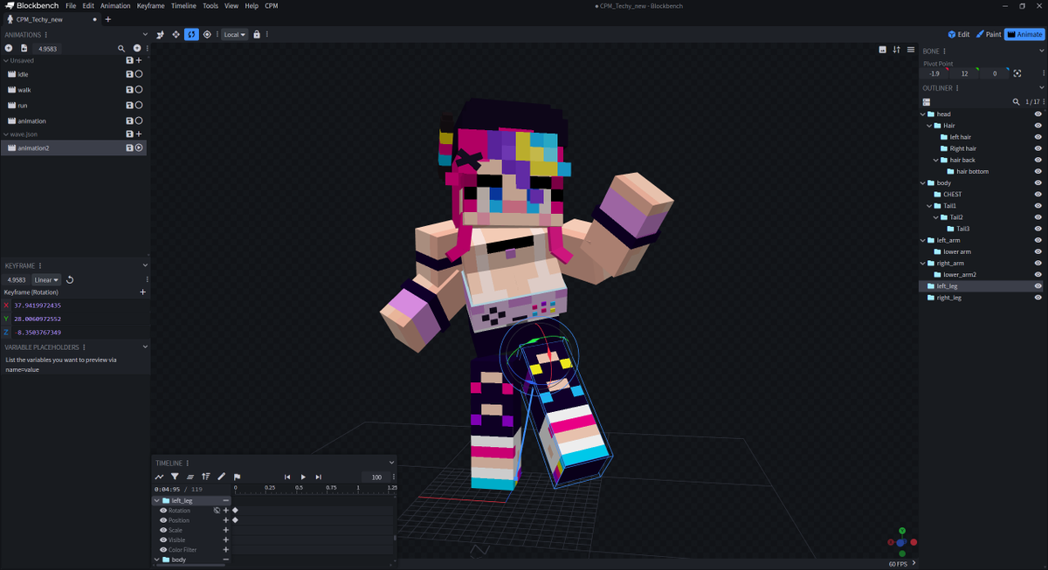The height and width of the screenshot is (570, 1048).
Task: Select the Move tool in the toolbar
Action: pos(176,35)
